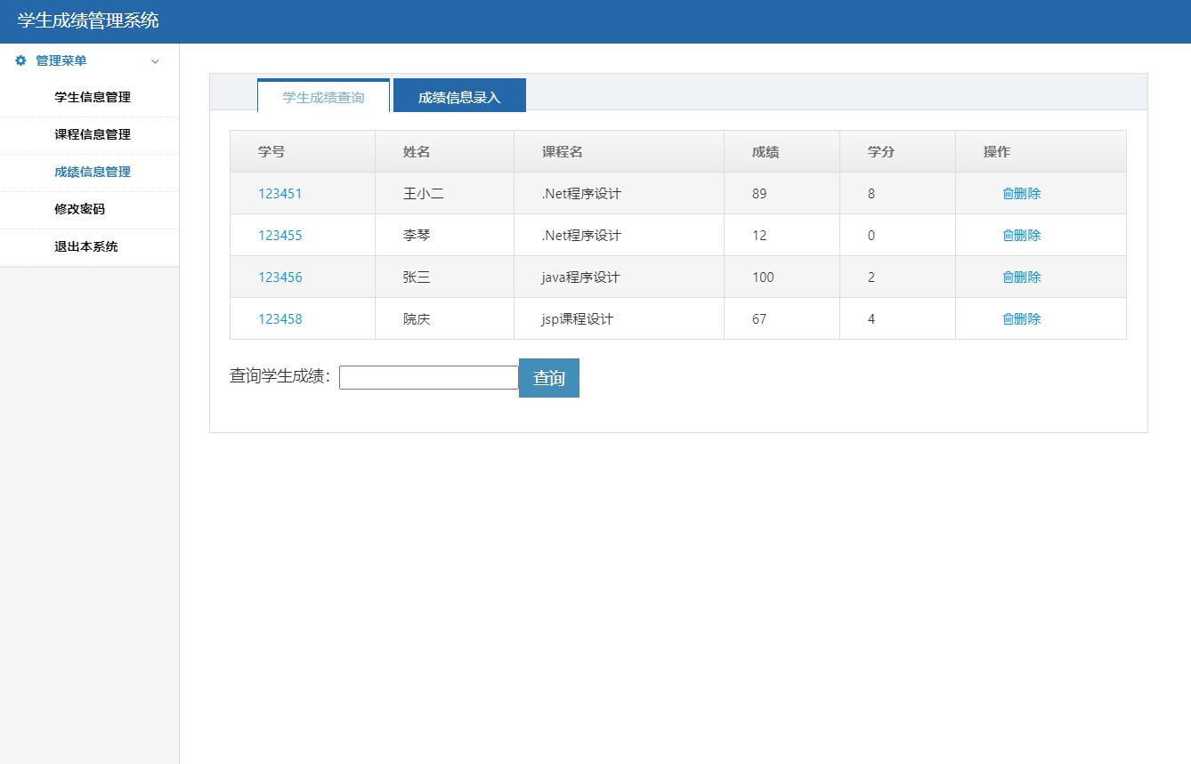
Task: Click the 学号 table column header
Action: 270,151
